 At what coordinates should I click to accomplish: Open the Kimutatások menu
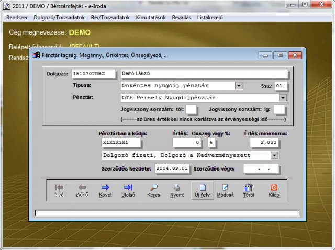pos(151,17)
